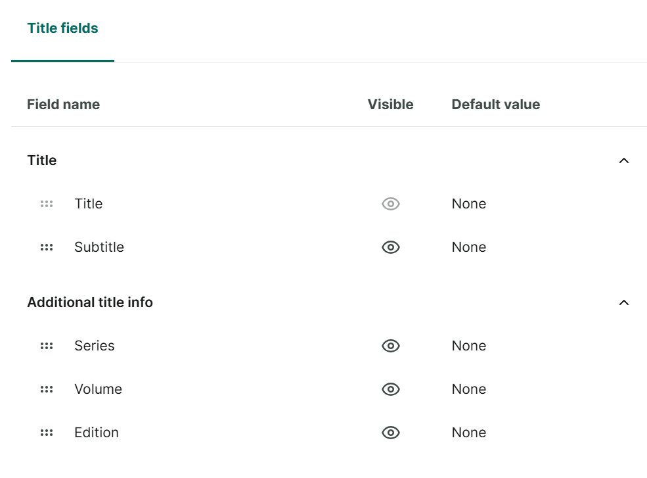Image resolution: width=647 pixels, height=478 pixels.
Task: Click the Visible column header
Action: pos(390,105)
